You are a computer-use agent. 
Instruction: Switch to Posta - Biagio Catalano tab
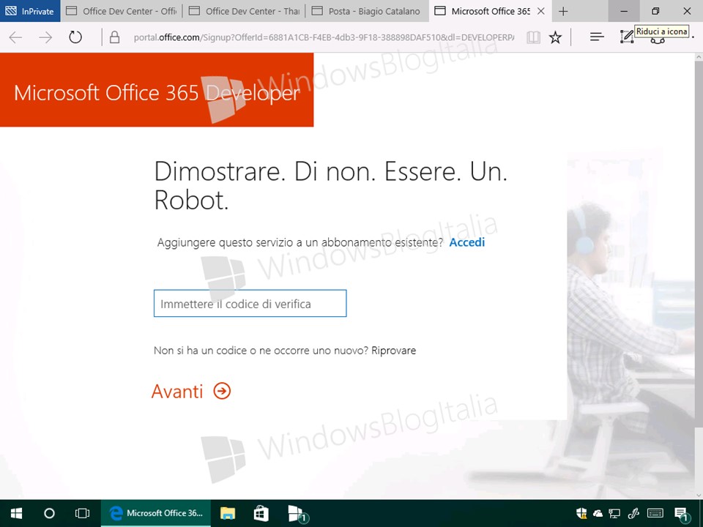(367, 11)
